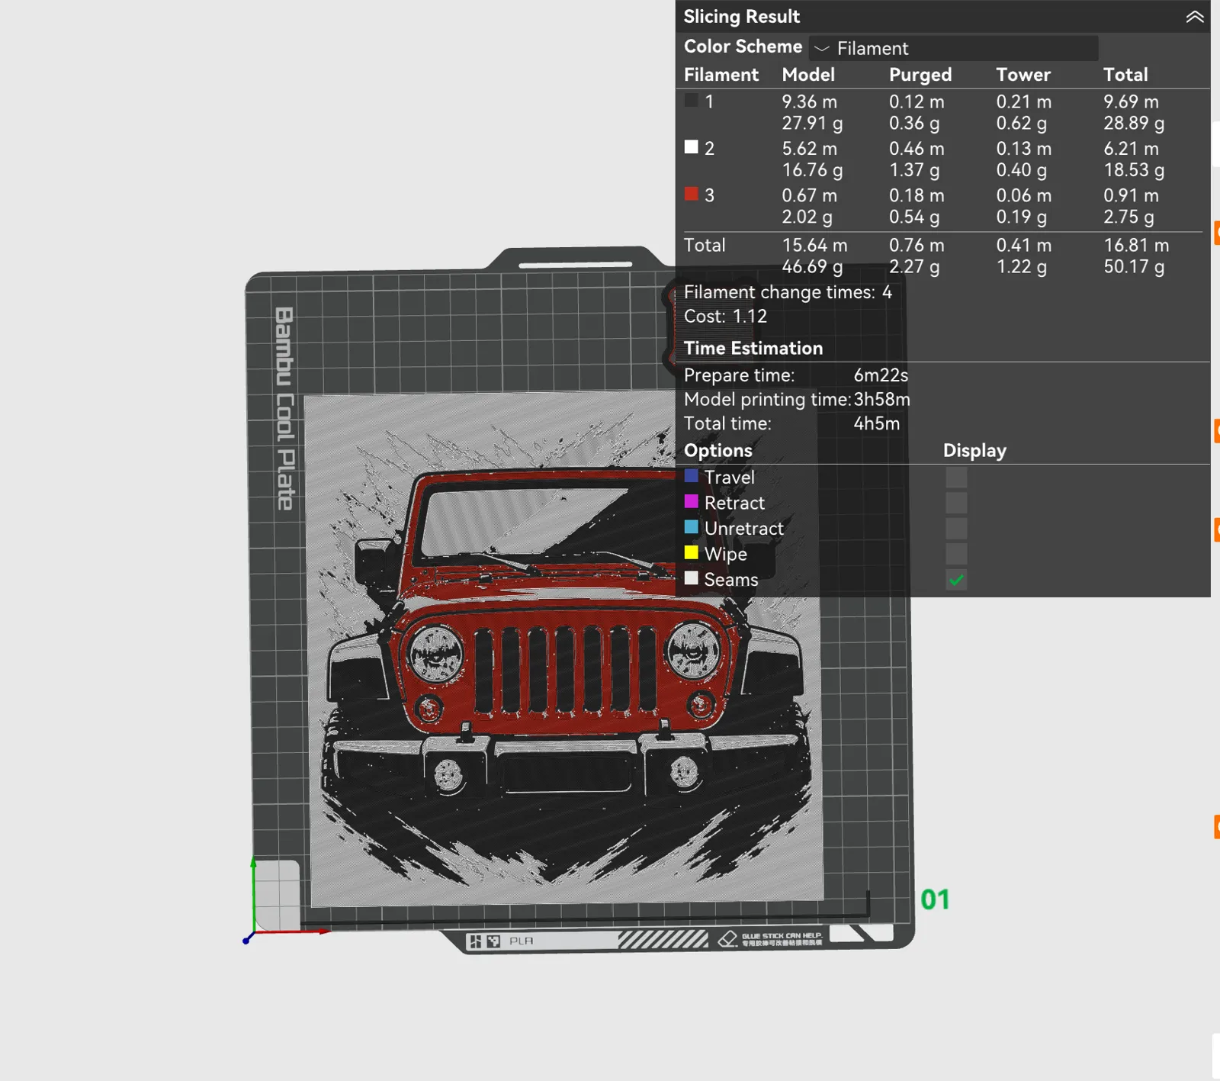Click the Seams white legend swatch

pos(692,577)
